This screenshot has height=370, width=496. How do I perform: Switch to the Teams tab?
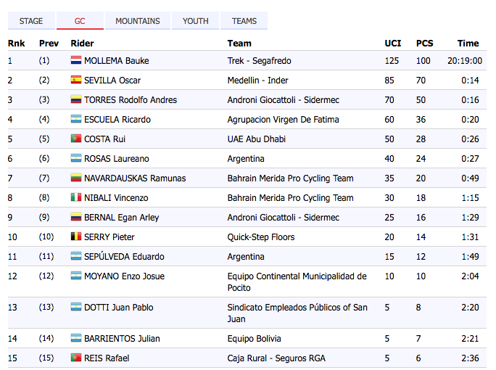click(244, 21)
